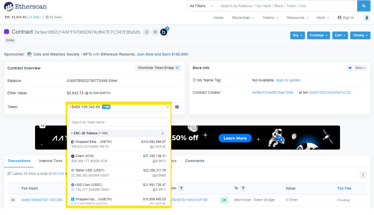Open the Exchange dropdown button
Viewport: 374px width, 215px height.
click(x=318, y=35)
